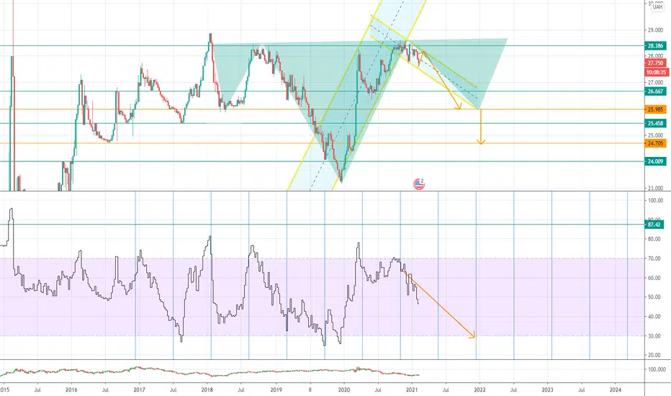Select the 87.42 RSI level label
The image size is (671, 396).
[x=654, y=225]
